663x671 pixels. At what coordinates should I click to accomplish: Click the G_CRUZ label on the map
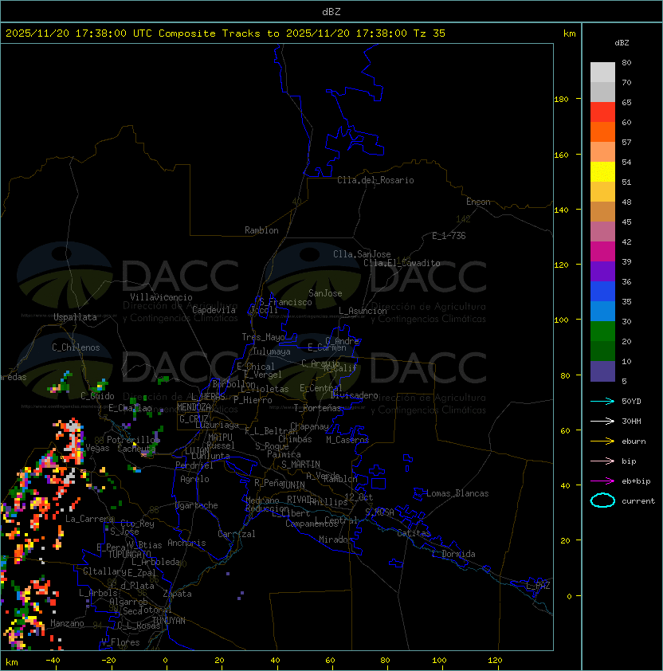[x=194, y=419]
